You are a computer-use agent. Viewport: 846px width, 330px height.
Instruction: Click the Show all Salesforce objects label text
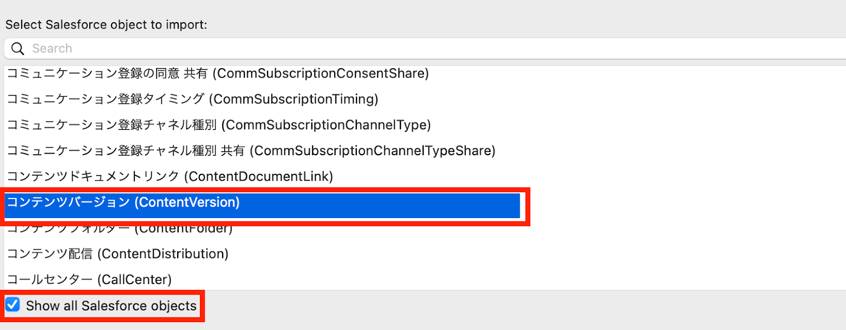point(108,305)
